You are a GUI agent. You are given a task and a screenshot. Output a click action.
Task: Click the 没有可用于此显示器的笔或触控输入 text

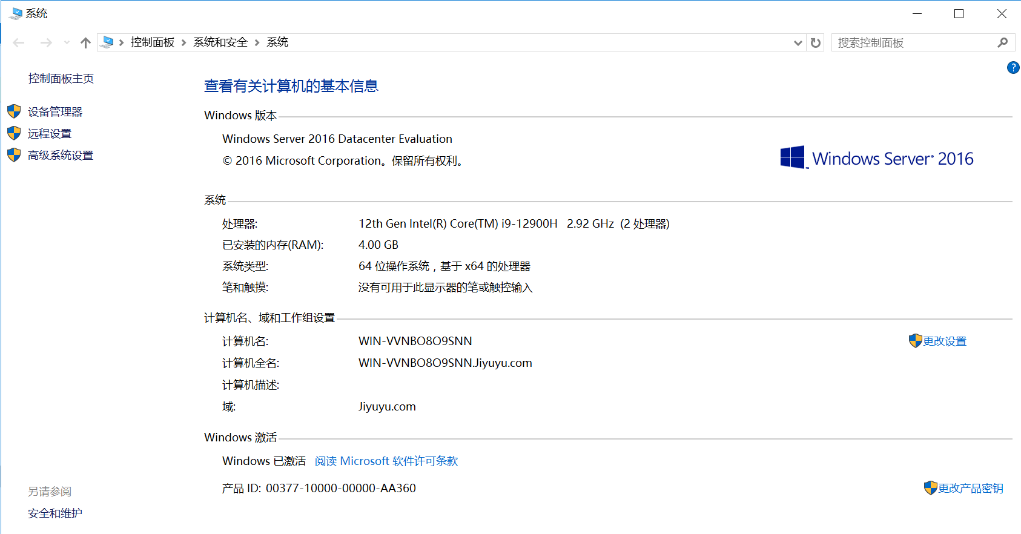click(445, 288)
